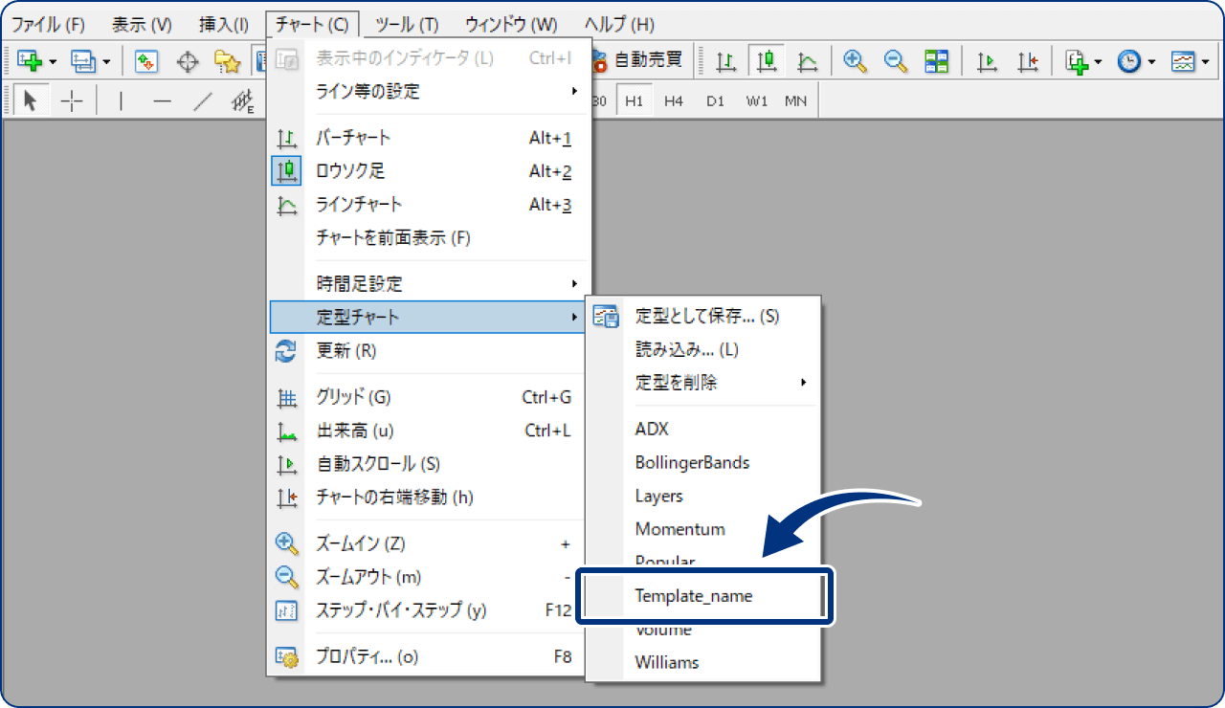Toggle the 自動売買 auto-trading button

637,60
